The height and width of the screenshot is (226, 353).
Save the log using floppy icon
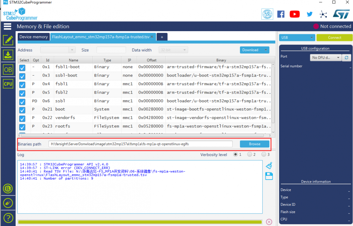pyautogui.click(x=269, y=176)
